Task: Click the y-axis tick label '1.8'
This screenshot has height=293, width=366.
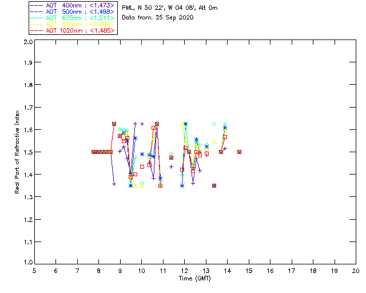Action: [x=28, y=85]
